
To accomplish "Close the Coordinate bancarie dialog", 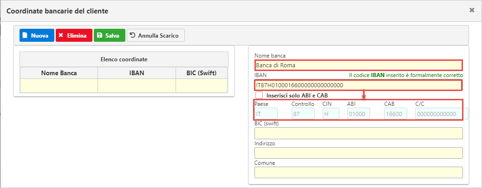I will click(x=472, y=10).
